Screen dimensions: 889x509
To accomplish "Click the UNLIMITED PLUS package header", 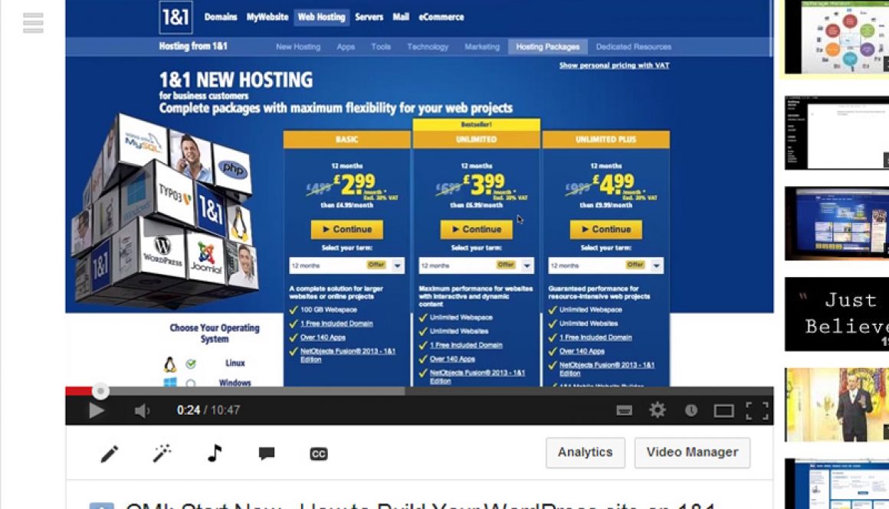I will [606, 139].
